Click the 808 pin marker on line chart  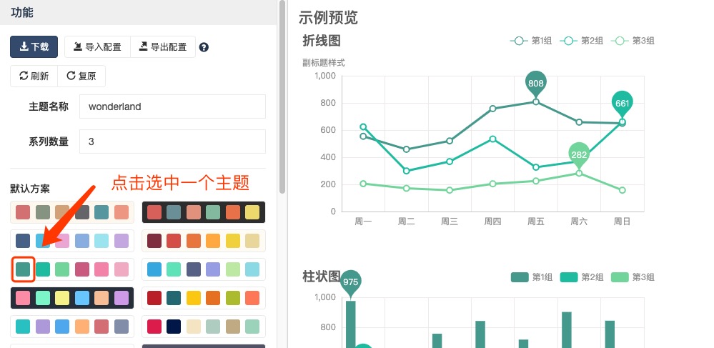pos(536,83)
